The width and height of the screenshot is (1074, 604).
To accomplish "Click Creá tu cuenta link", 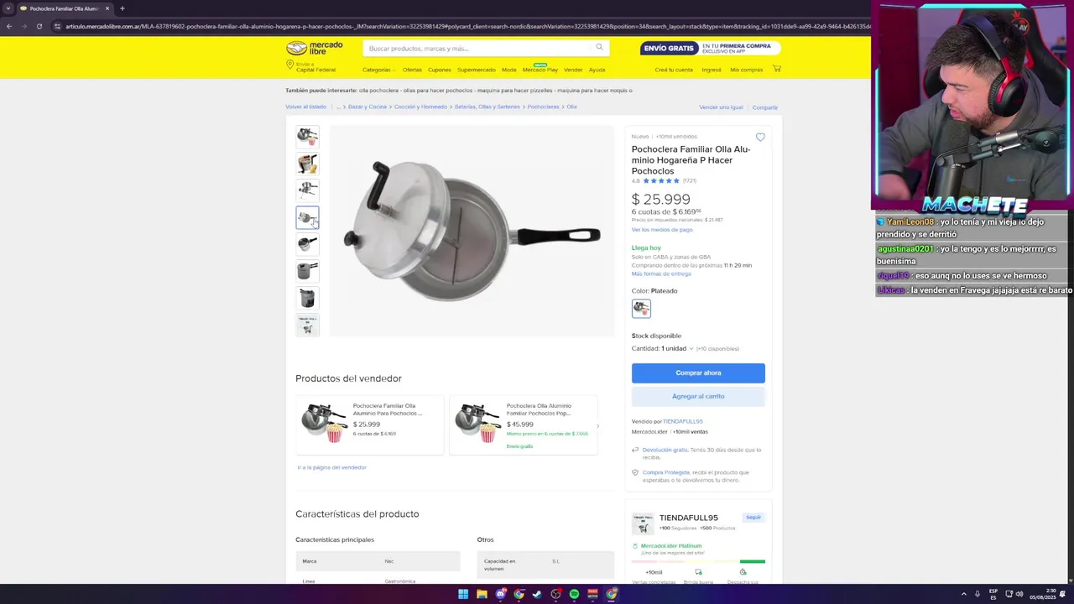I will (x=674, y=70).
